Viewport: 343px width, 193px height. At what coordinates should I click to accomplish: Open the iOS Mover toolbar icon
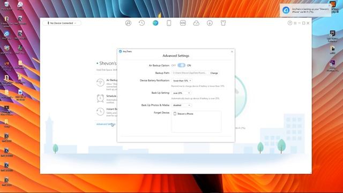click(x=183, y=23)
